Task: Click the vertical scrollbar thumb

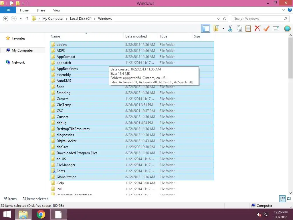Action: [290, 58]
